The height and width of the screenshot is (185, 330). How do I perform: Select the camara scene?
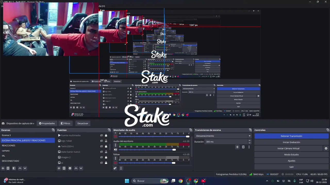click(x=28, y=151)
